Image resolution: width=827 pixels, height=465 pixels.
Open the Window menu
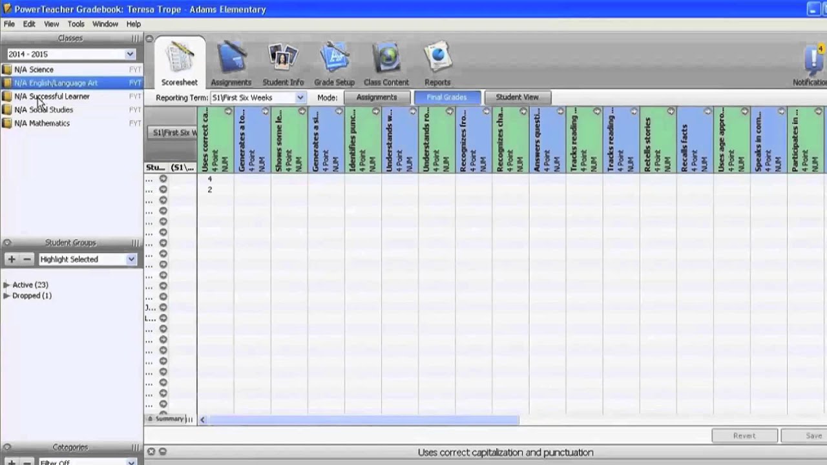click(105, 24)
